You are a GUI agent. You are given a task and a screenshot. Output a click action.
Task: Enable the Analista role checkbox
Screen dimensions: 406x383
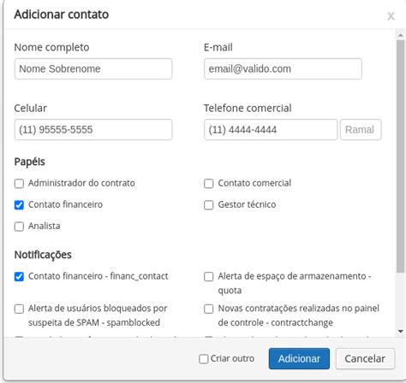click(19, 227)
